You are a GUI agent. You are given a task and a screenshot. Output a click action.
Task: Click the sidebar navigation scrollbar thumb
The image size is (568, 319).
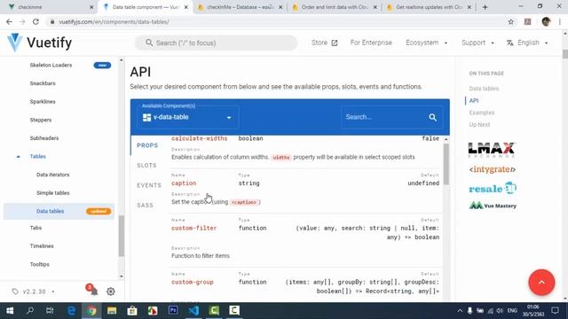121,236
